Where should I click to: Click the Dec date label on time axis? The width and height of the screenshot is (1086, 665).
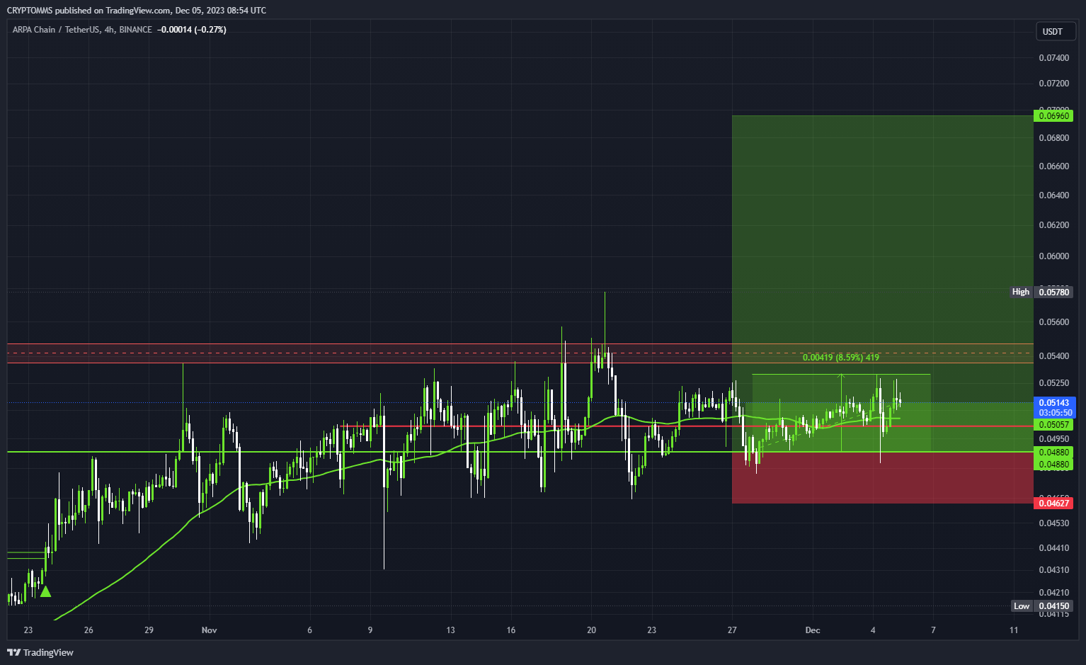click(813, 630)
